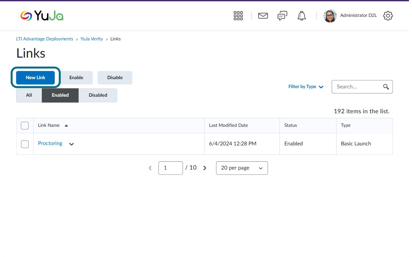
Task: Open the Proctoring link
Action: click(x=50, y=143)
